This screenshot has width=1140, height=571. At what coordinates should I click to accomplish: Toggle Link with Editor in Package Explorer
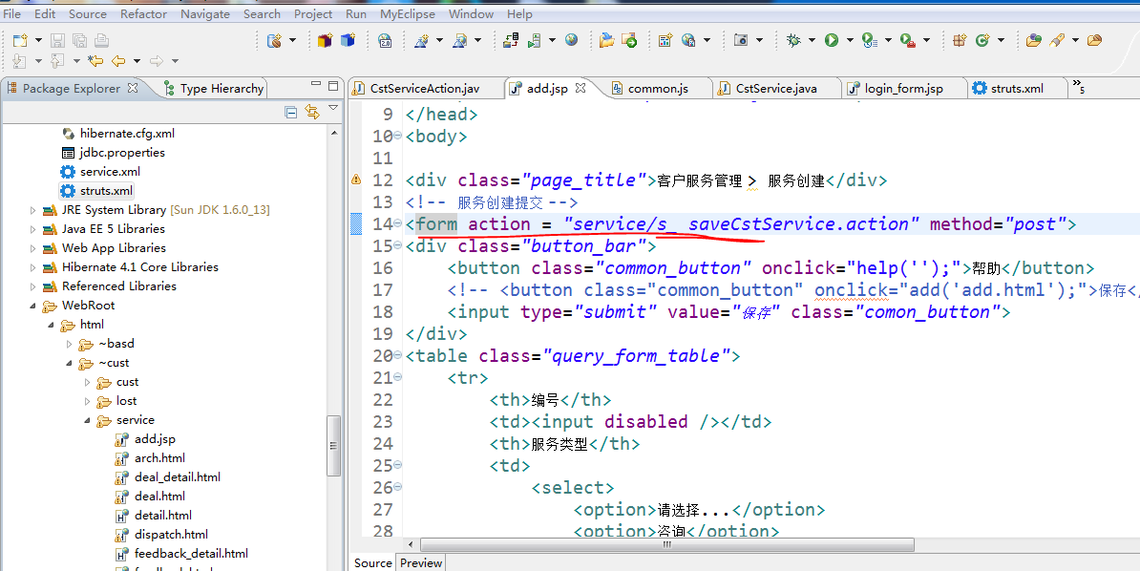tap(312, 112)
